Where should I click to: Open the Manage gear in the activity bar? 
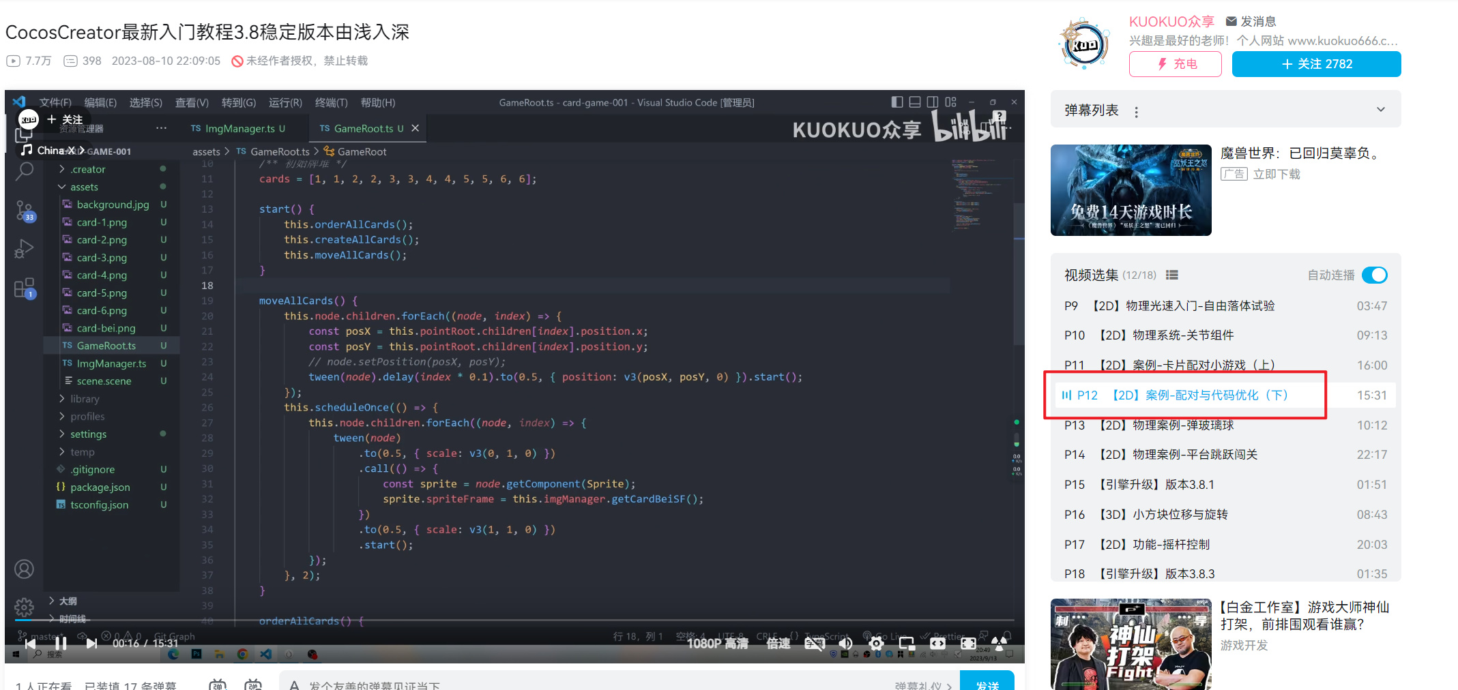click(x=24, y=606)
